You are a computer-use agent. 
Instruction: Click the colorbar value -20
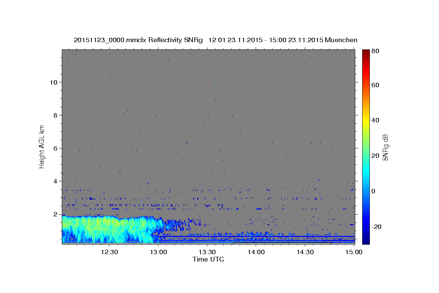tap(376, 227)
